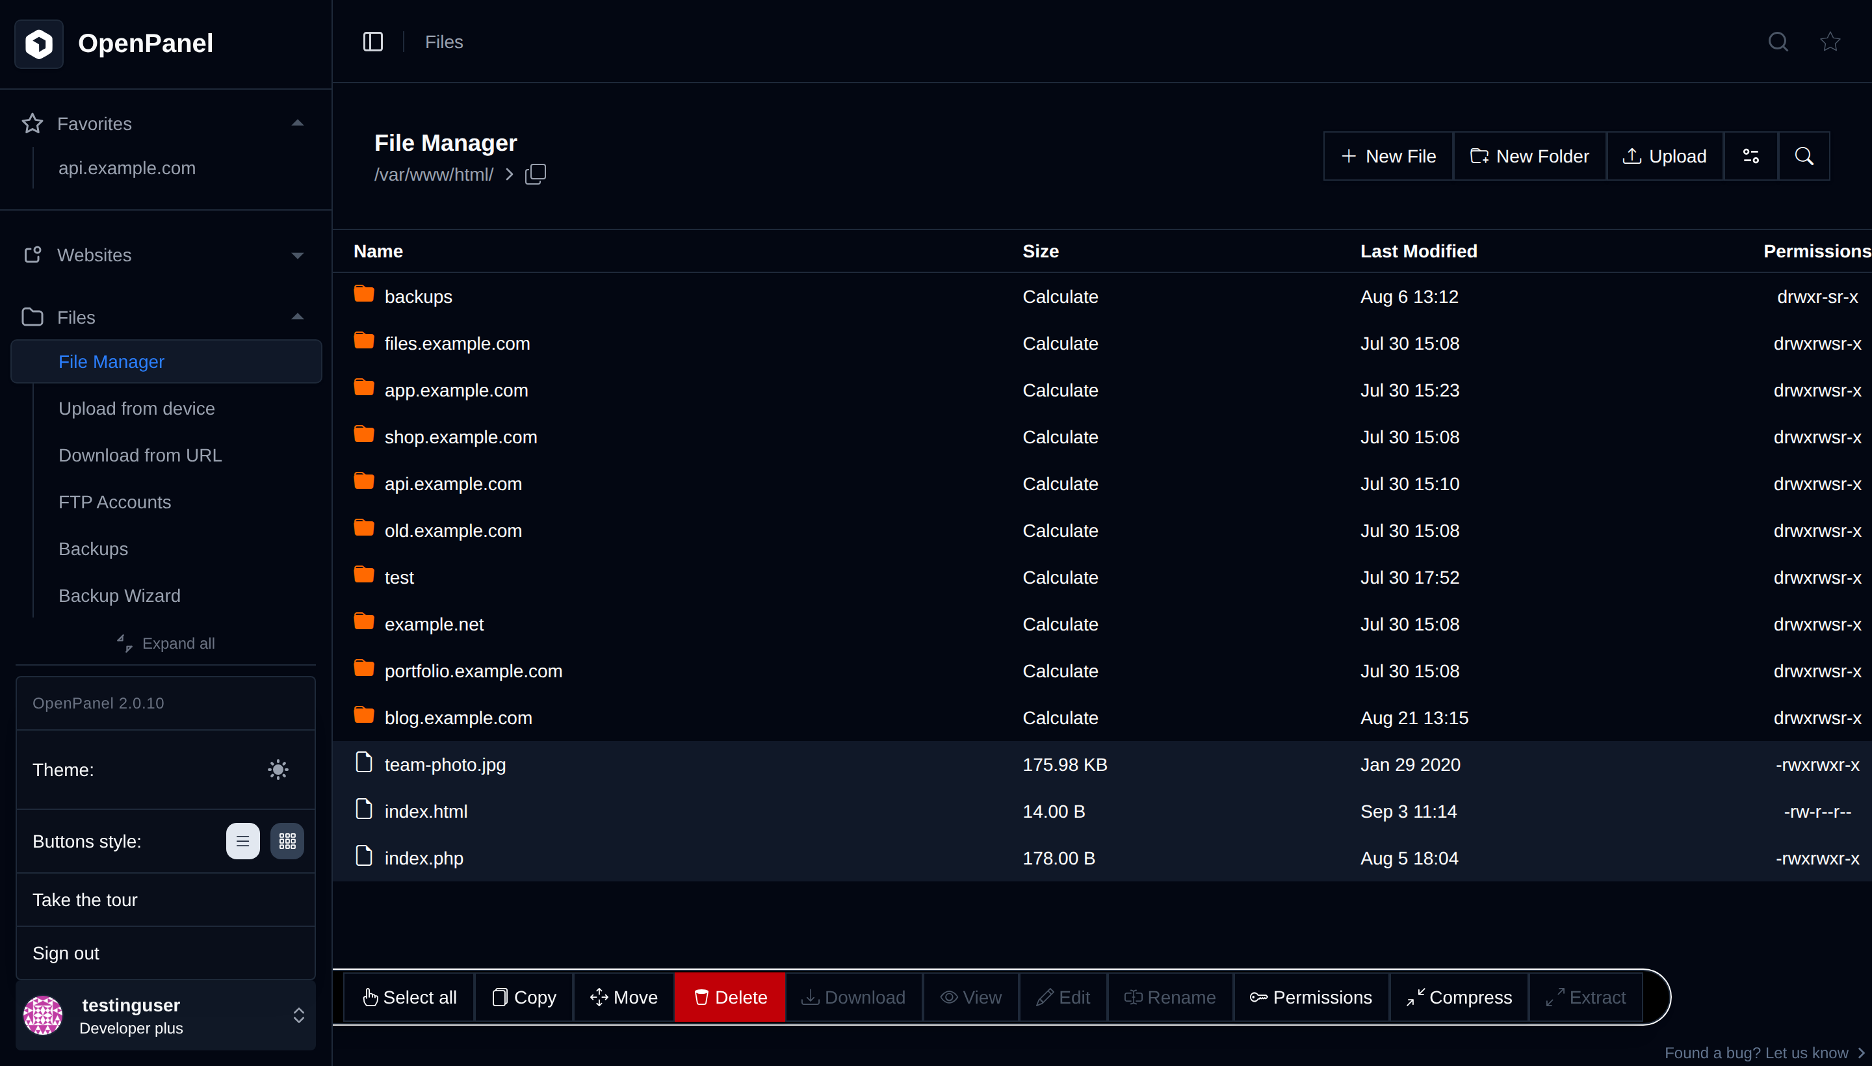Click the Compress action button
This screenshot has height=1066, width=1872.
(x=1459, y=997)
